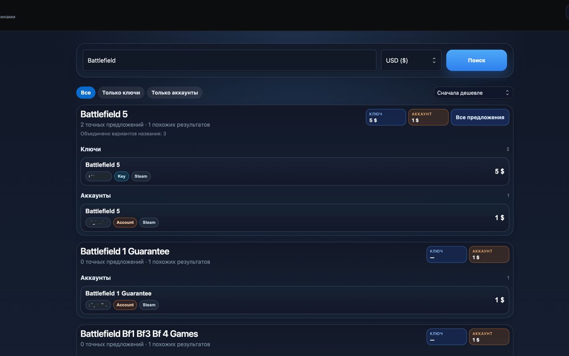The image size is (569, 356).
Task: Open the Battlefield 1 Guarantee account offer row
Action: (294, 300)
